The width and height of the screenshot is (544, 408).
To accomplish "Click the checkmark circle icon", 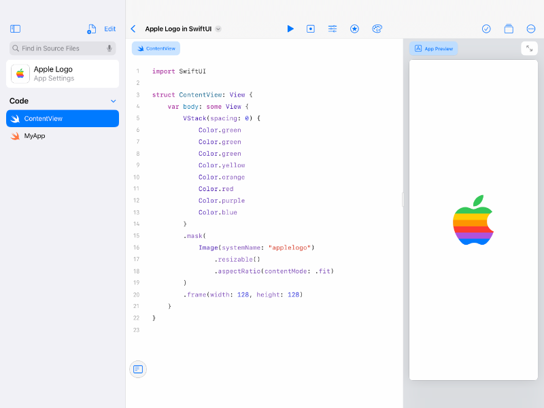I will tap(486, 29).
